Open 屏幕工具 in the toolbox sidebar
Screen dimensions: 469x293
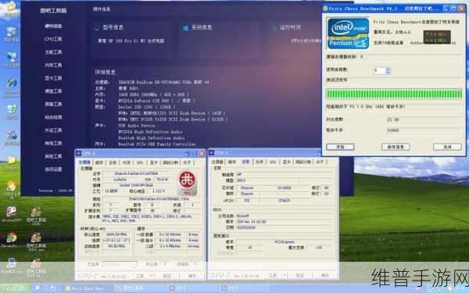(53, 104)
